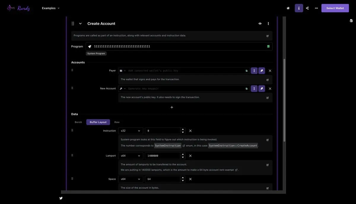Click the Select Wallet button
Image resolution: width=356 pixels, height=204 pixels.
[x=335, y=8]
